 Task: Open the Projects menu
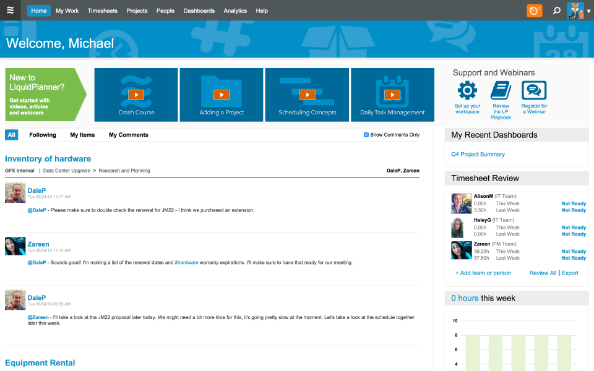coord(137,11)
